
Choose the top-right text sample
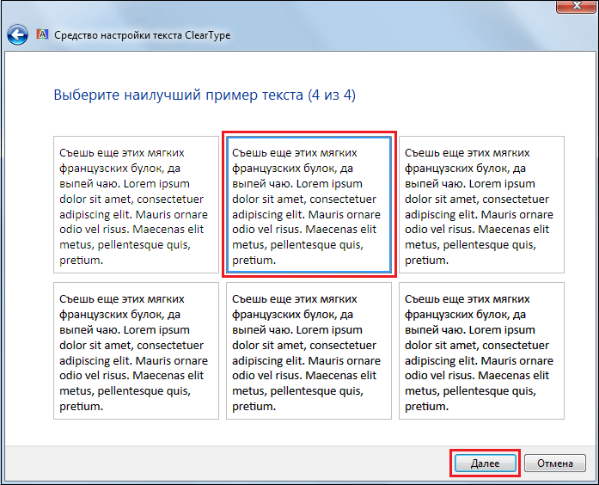(x=481, y=205)
